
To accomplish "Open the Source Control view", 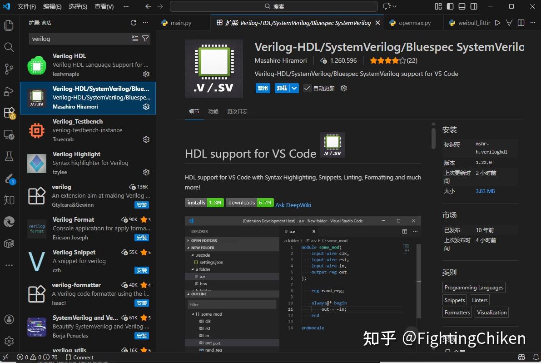I will point(9,69).
